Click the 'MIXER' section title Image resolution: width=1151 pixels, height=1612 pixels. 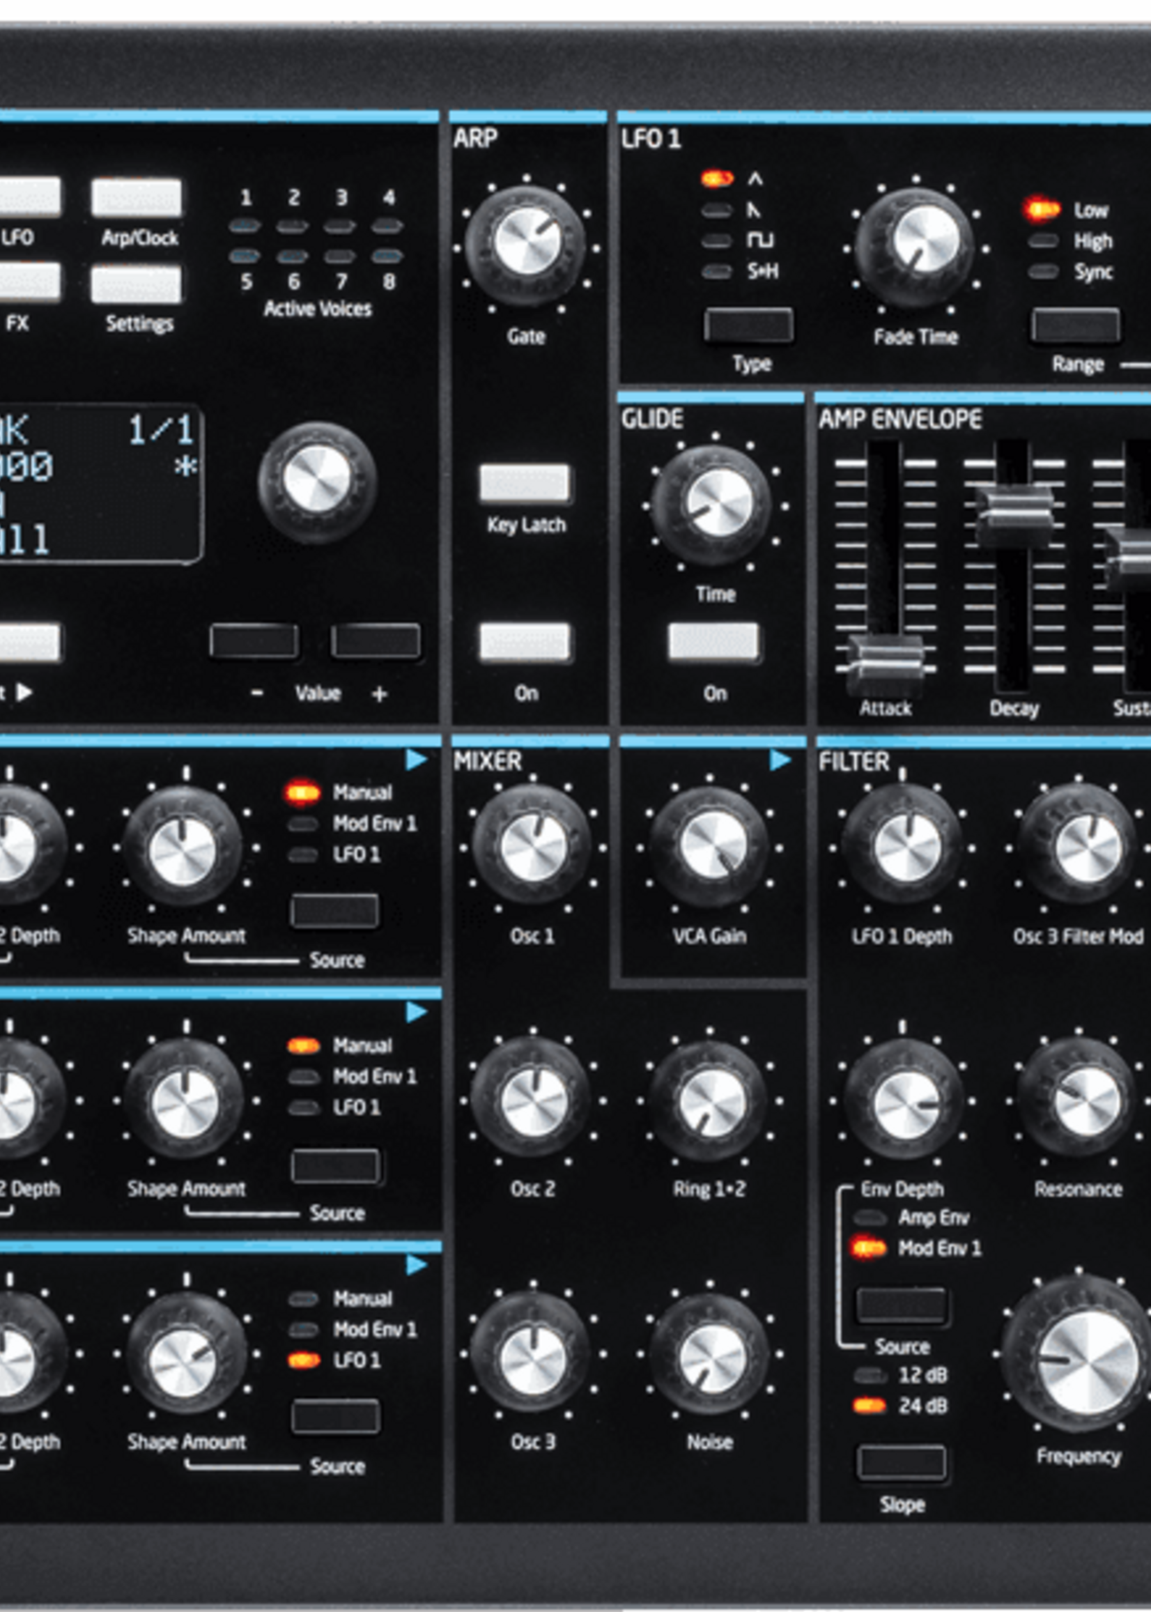[x=488, y=761]
